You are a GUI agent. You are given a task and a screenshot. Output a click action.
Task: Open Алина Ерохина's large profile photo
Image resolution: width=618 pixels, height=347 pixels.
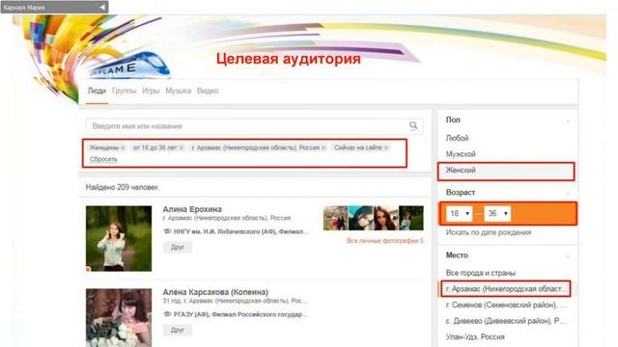click(119, 238)
